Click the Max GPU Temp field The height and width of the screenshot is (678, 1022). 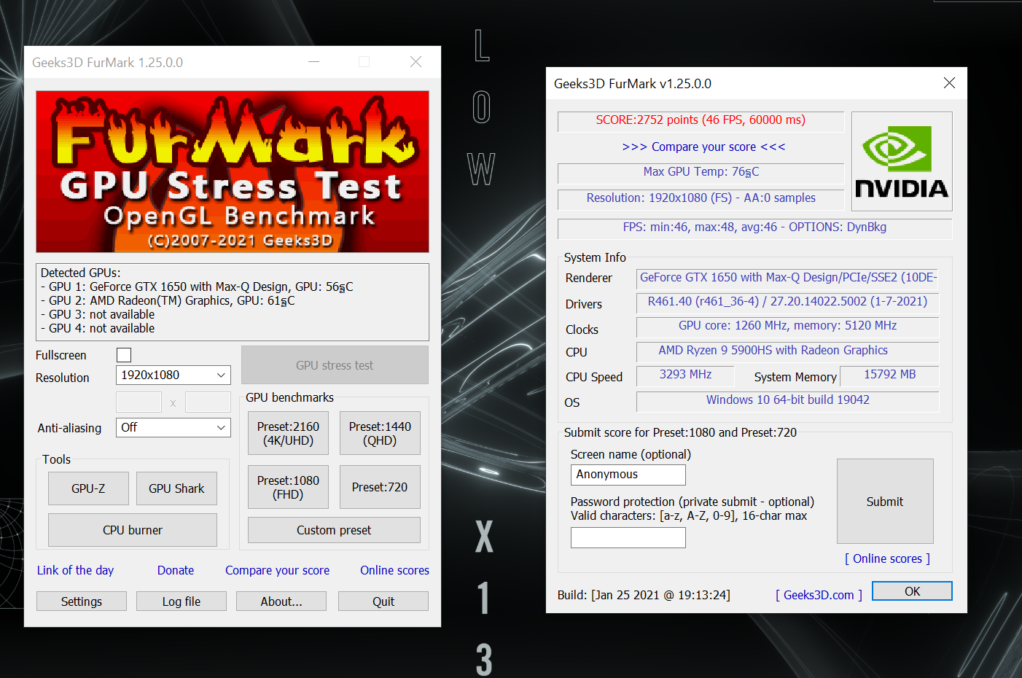pos(701,173)
